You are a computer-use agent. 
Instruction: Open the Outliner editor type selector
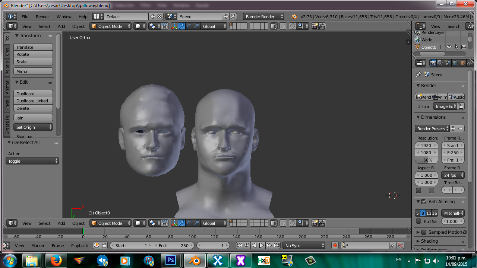421,26
